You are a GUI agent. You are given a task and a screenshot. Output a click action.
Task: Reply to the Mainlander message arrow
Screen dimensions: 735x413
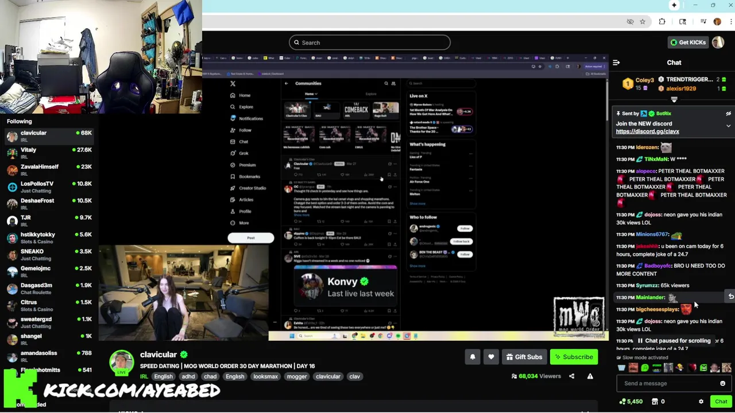730,297
